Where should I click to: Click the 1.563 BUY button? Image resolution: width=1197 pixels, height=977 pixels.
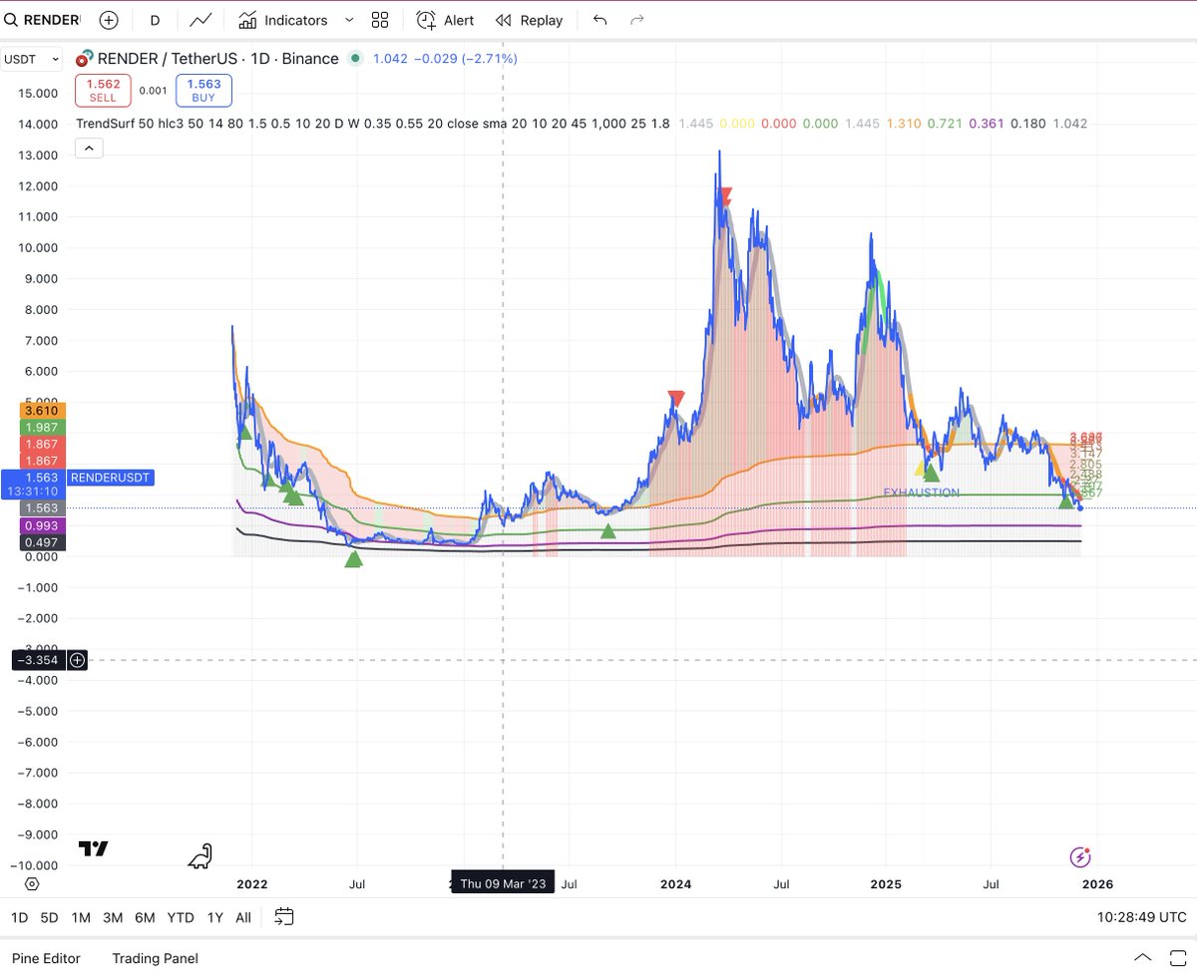tap(203, 92)
